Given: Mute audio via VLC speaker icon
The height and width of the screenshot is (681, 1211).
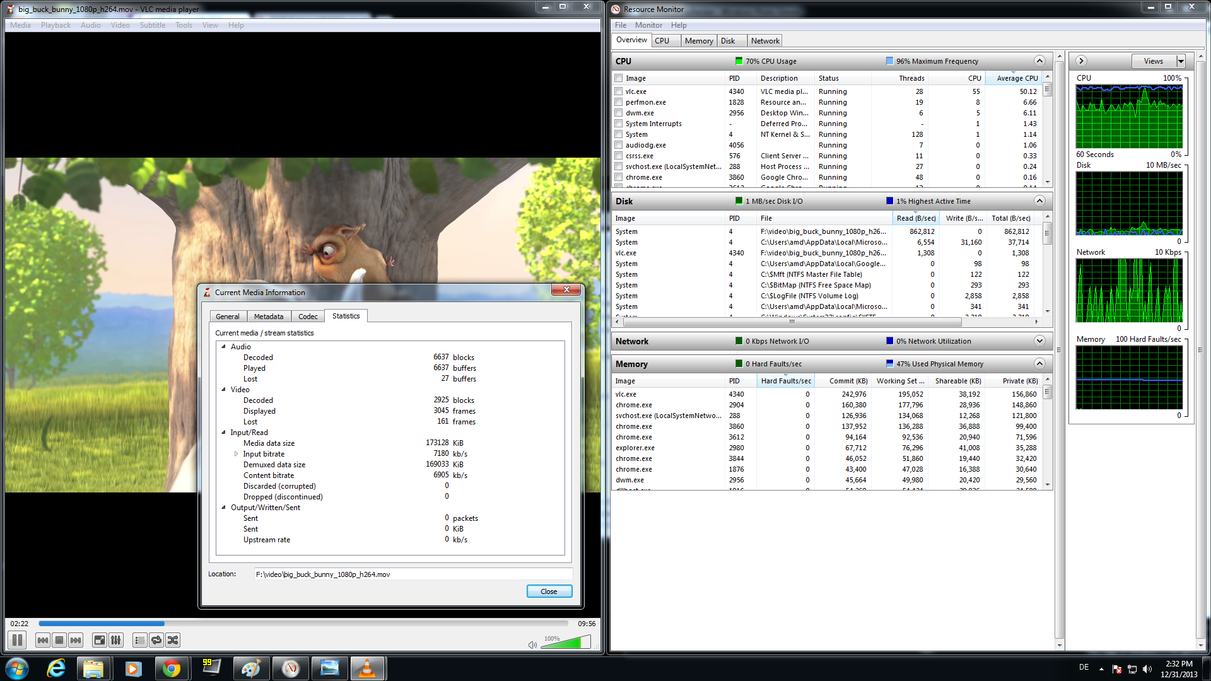Looking at the screenshot, I should [532, 644].
